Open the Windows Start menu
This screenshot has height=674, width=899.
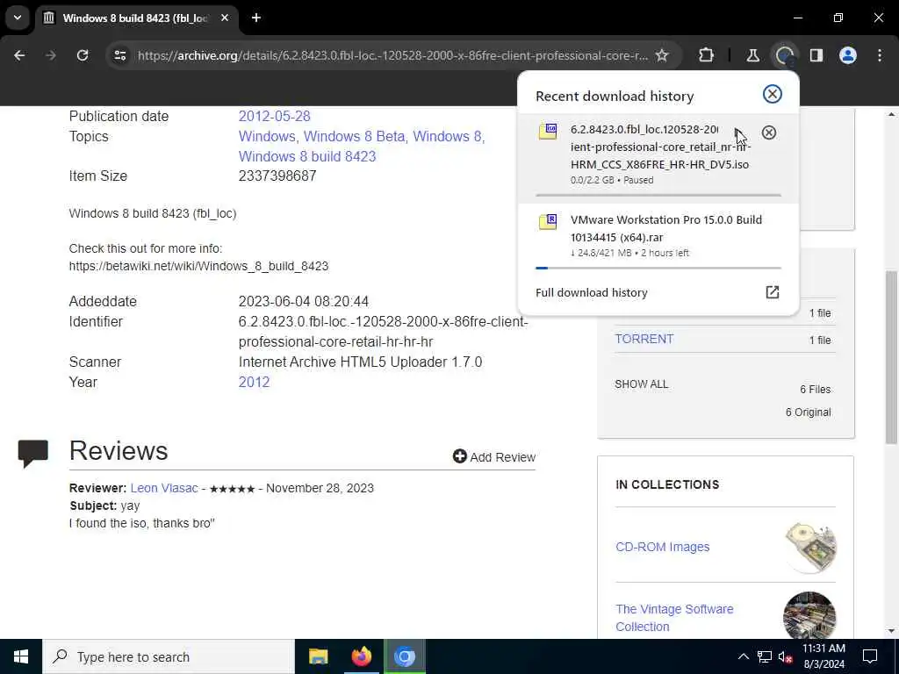tap(21, 656)
